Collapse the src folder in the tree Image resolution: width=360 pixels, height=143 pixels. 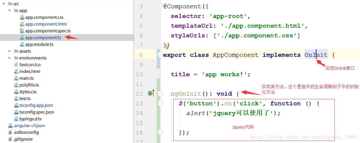pos(4,4)
